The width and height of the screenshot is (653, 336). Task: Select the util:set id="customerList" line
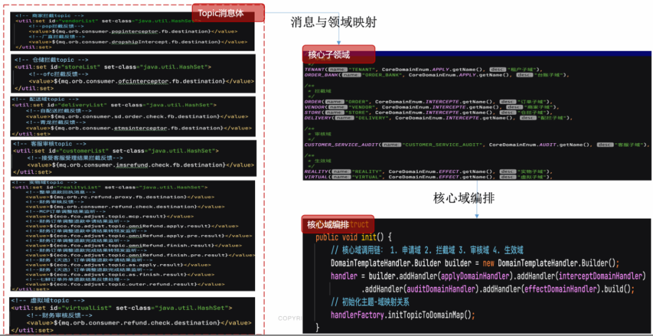(x=115, y=150)
